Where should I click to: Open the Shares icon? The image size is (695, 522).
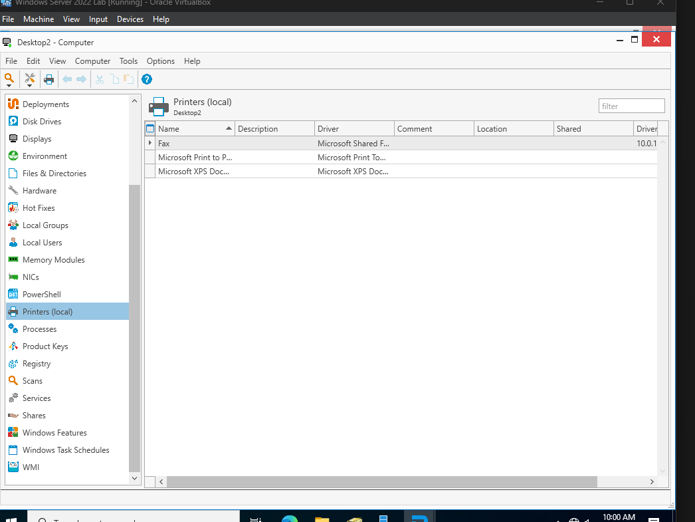(x=13, y=415)
